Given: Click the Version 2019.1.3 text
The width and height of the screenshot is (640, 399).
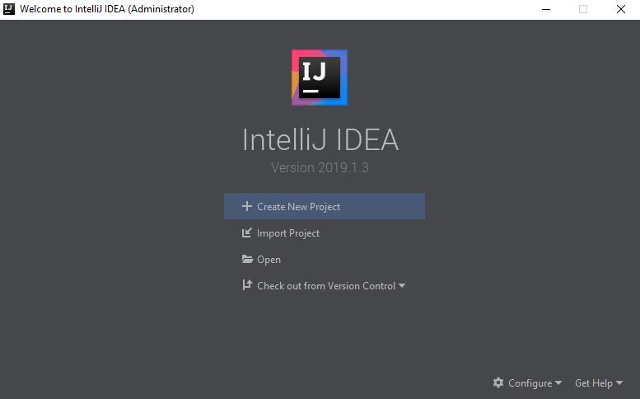Looking at the screenshot, I should 320,167.
